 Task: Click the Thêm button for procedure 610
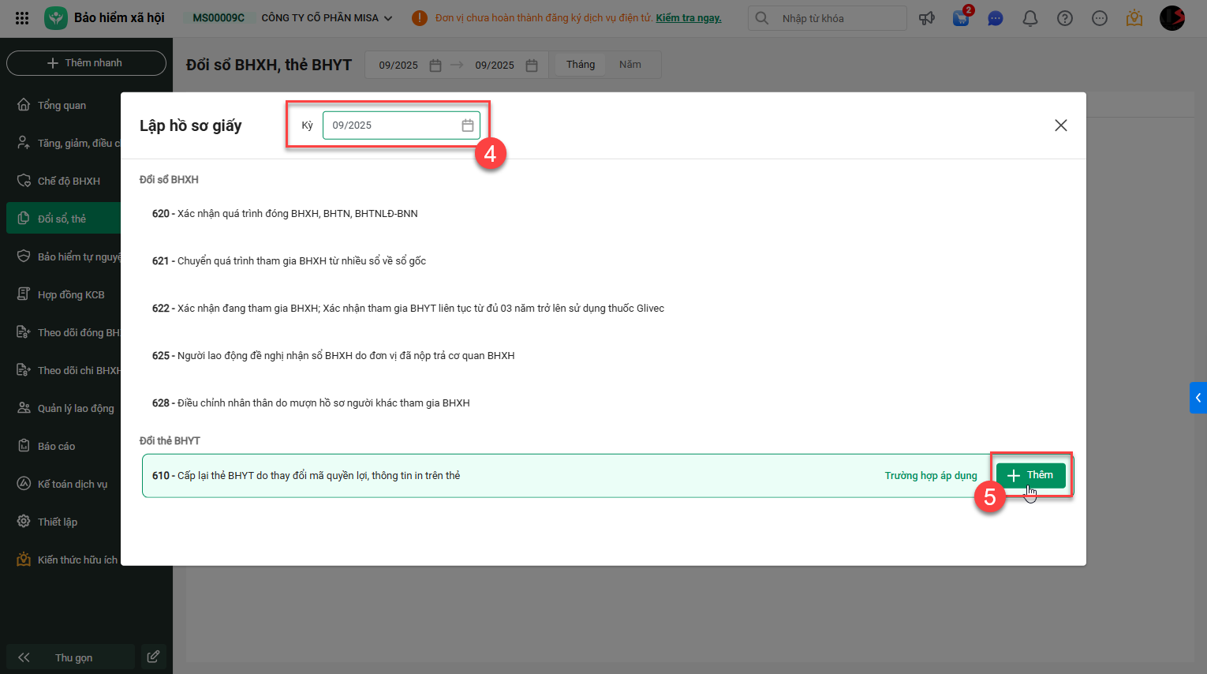(1031, 475)
